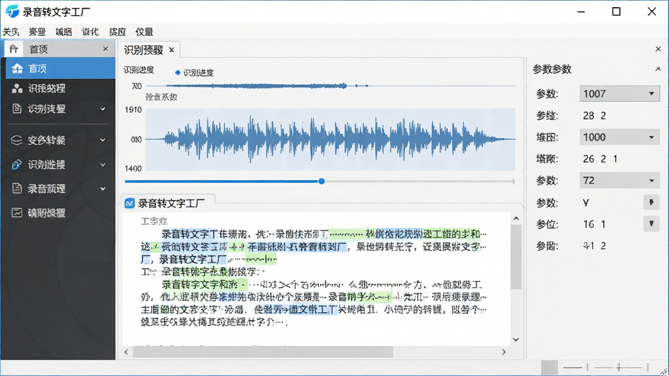Open the last menu bar item 仪量

pos(144,32)
